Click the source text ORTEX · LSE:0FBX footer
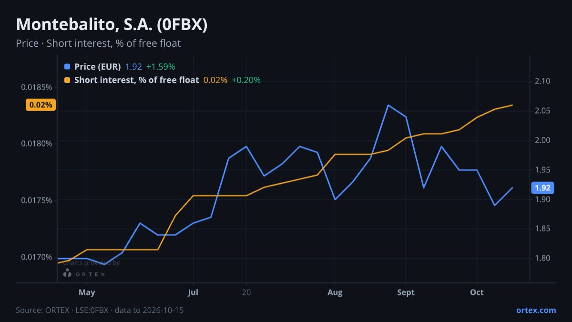 click(100, 310)
